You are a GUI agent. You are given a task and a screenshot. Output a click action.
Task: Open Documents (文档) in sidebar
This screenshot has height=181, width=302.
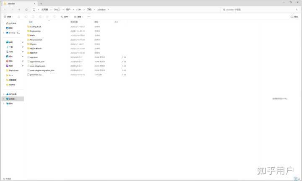9,52
